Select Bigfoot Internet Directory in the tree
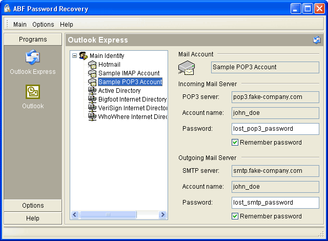 point(132,99)
